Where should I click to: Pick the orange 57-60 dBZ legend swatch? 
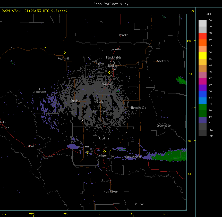202,43
